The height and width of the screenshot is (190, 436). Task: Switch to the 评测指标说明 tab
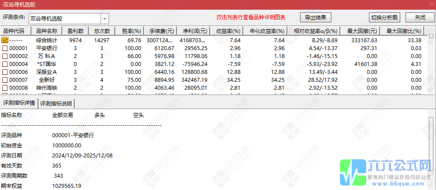(x=56, y=104)
